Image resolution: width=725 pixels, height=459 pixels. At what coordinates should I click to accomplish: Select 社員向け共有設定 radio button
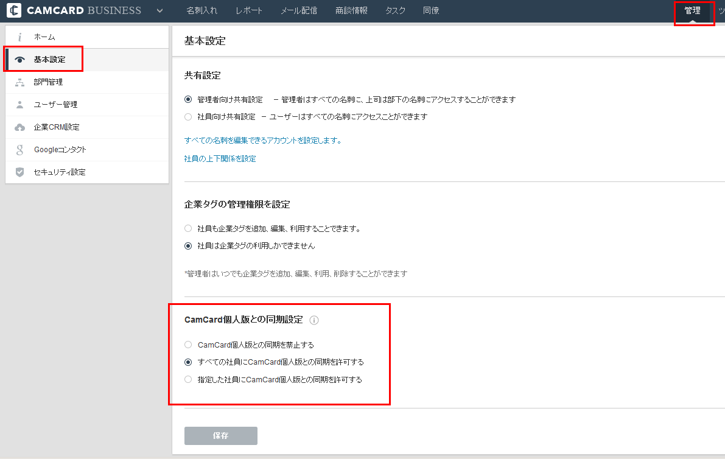(188, 117)
